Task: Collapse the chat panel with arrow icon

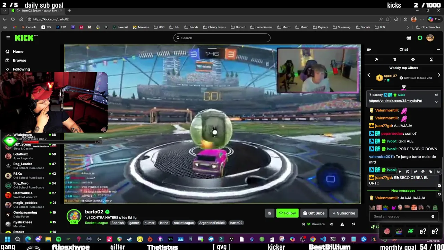Action: [369, 49]
